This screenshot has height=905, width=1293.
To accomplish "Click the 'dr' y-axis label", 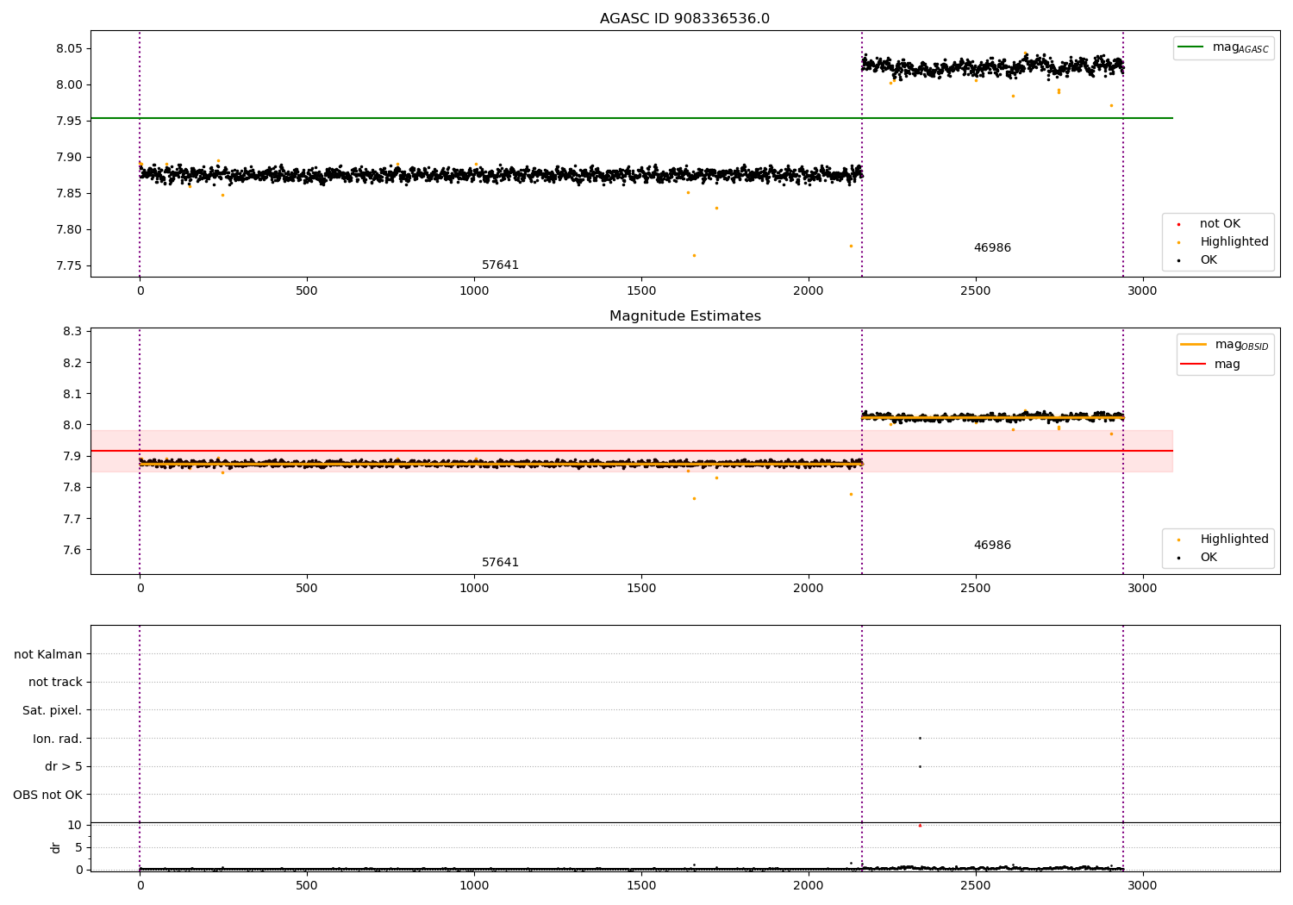I will point(56,847).
